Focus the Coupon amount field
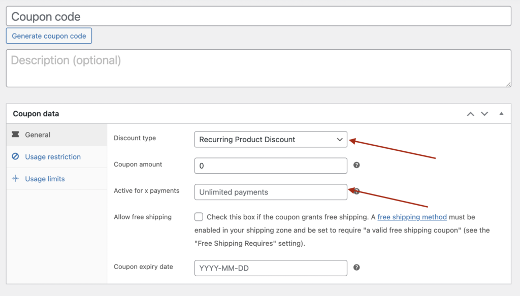520x296 pixels. pos(271,166)
